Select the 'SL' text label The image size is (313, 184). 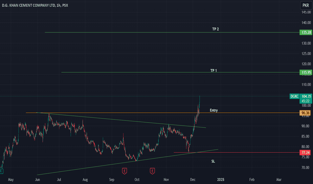point(213,161)
